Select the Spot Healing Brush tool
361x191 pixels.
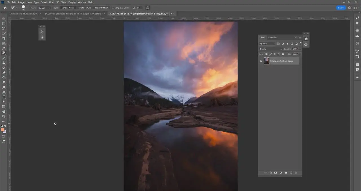[x=4, y=53]
